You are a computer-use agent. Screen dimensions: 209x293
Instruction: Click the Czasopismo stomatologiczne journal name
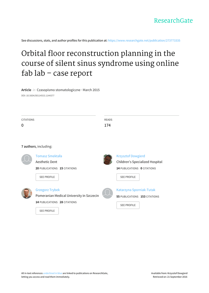pos(59,90)
